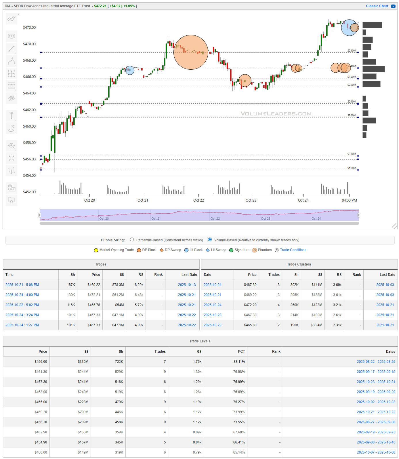Select the trend line drawing tool
Viewport: 399px width, 459px height.
(12, 49)
